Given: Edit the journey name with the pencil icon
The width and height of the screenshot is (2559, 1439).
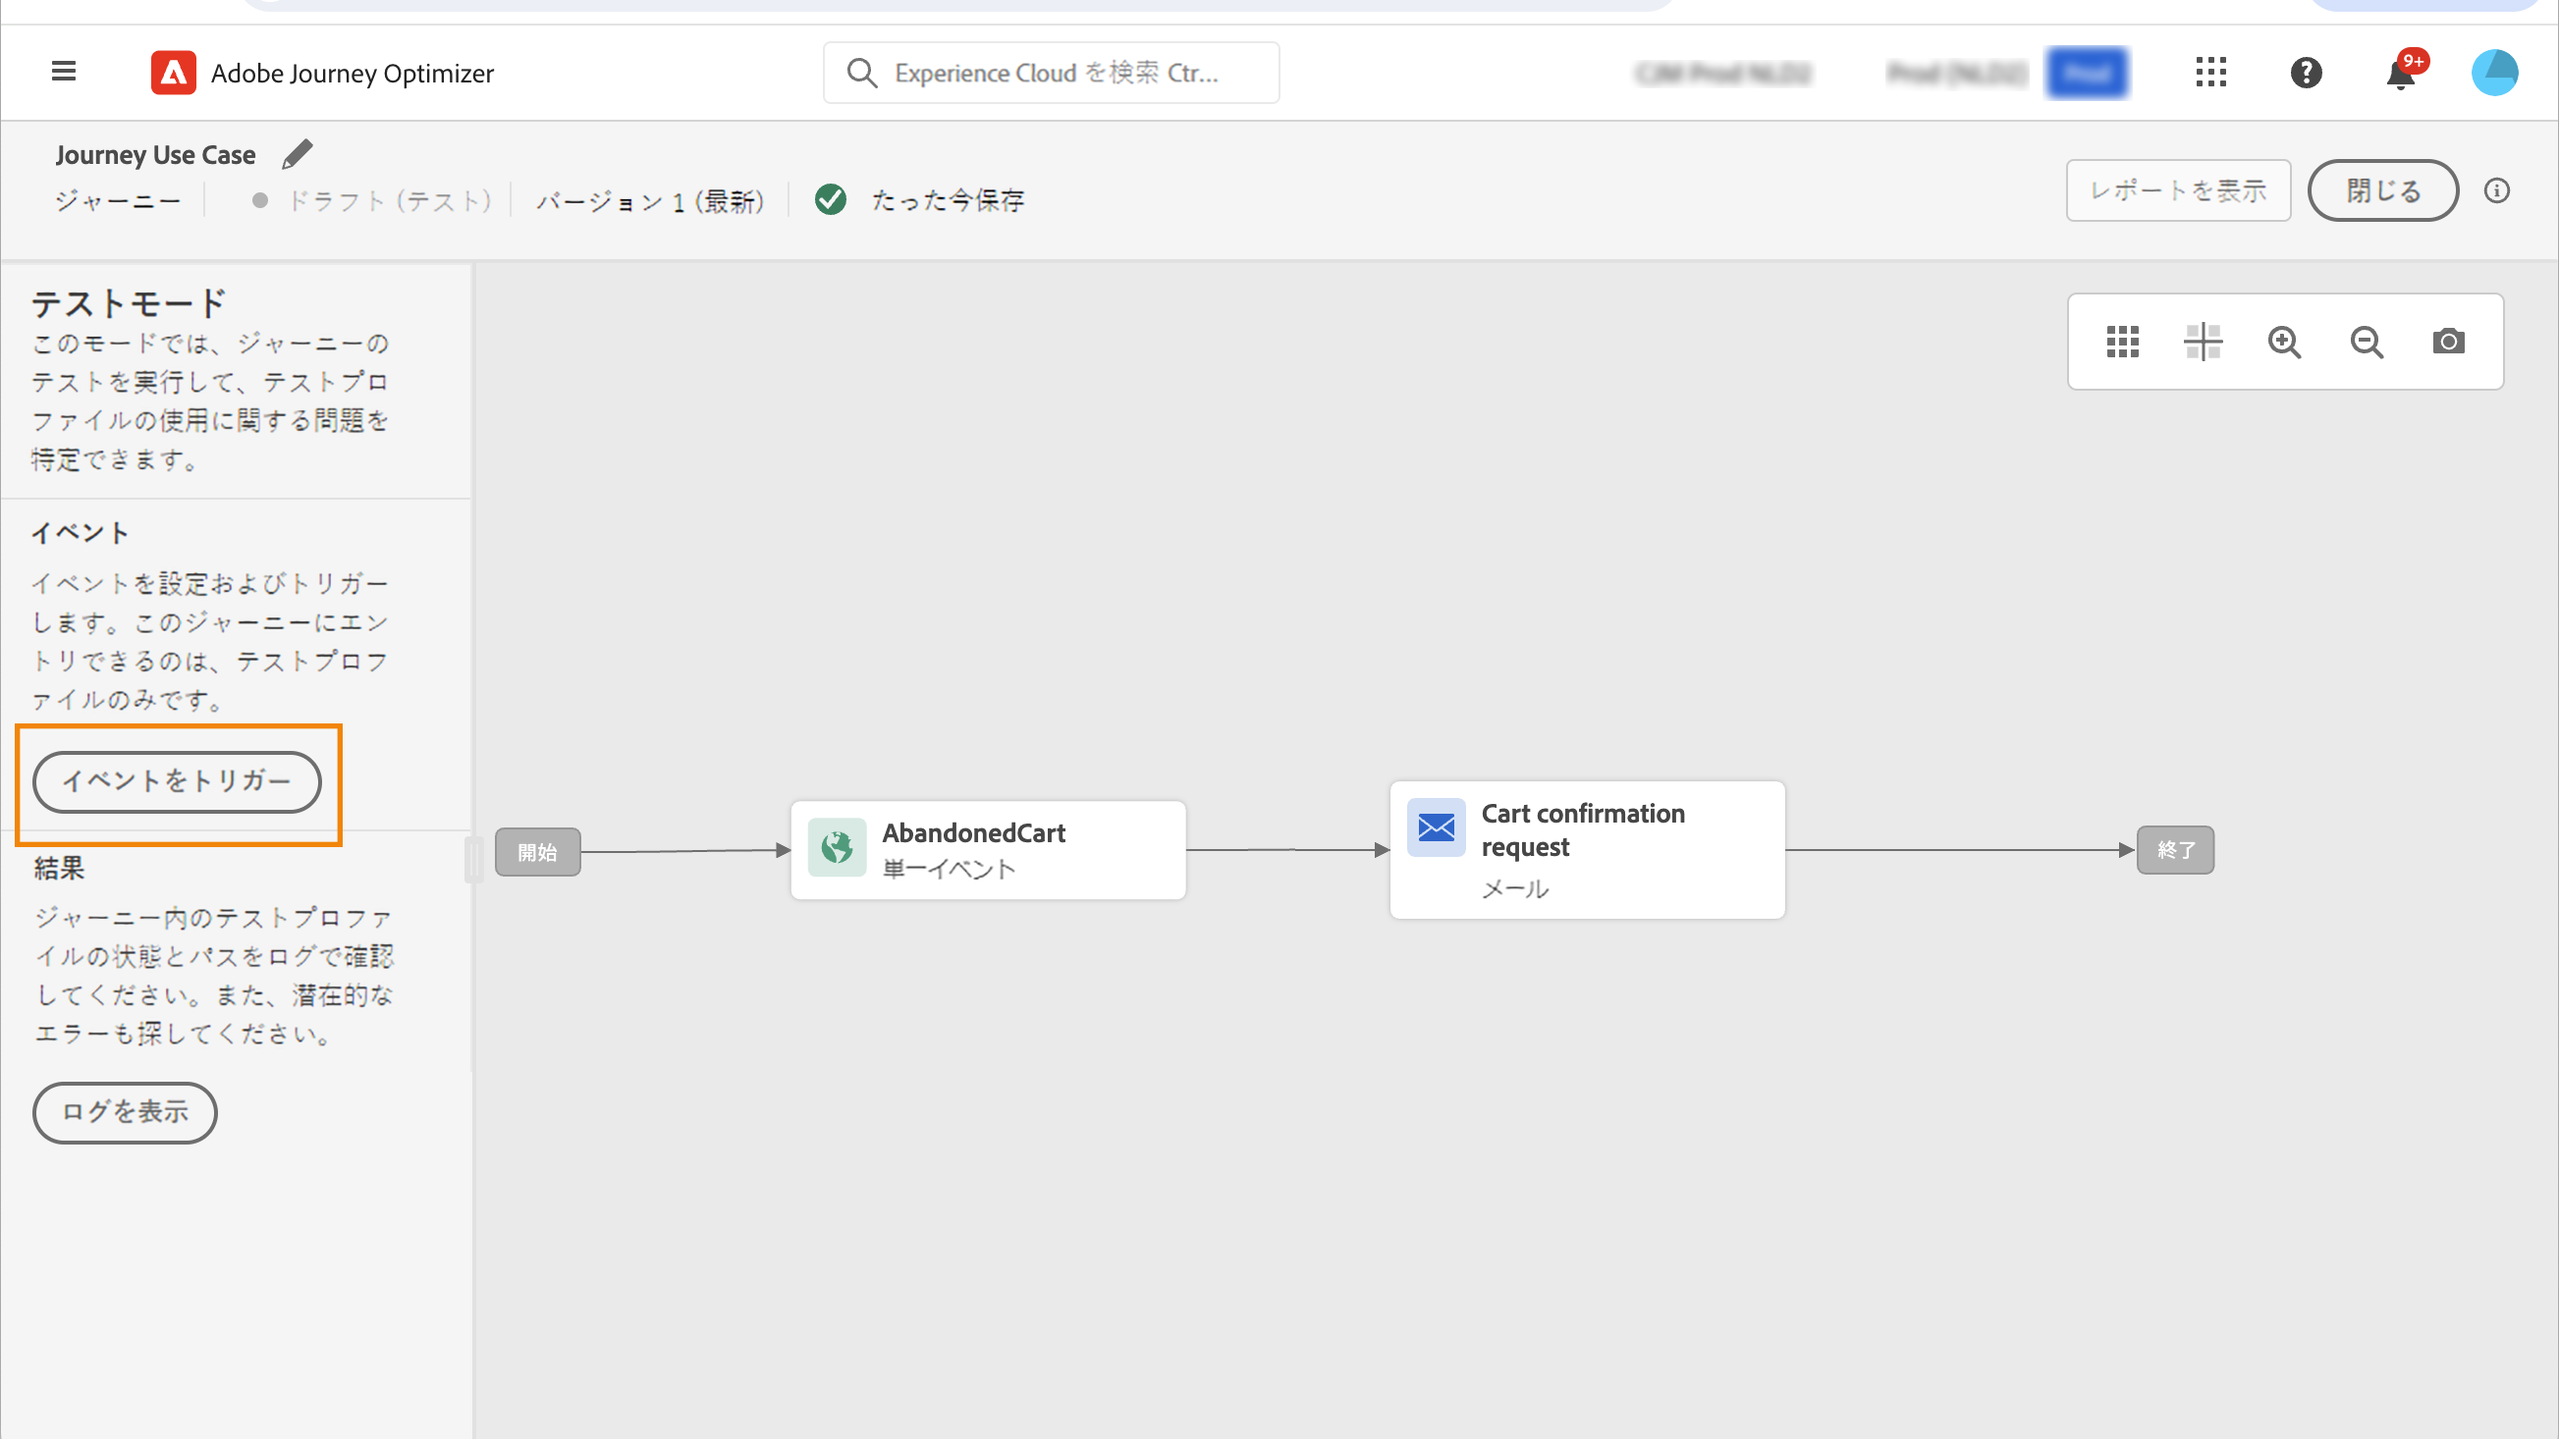Looking at the screenshot, I should pyautogui.click(x=297, y=154).
